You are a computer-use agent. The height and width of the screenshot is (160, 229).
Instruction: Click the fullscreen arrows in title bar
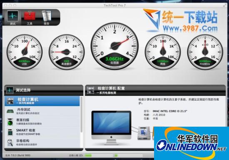[224, 5]
